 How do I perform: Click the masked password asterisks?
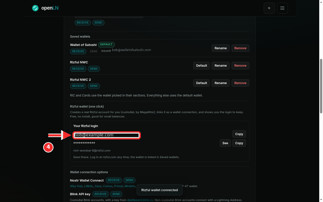tap(84, 143)
